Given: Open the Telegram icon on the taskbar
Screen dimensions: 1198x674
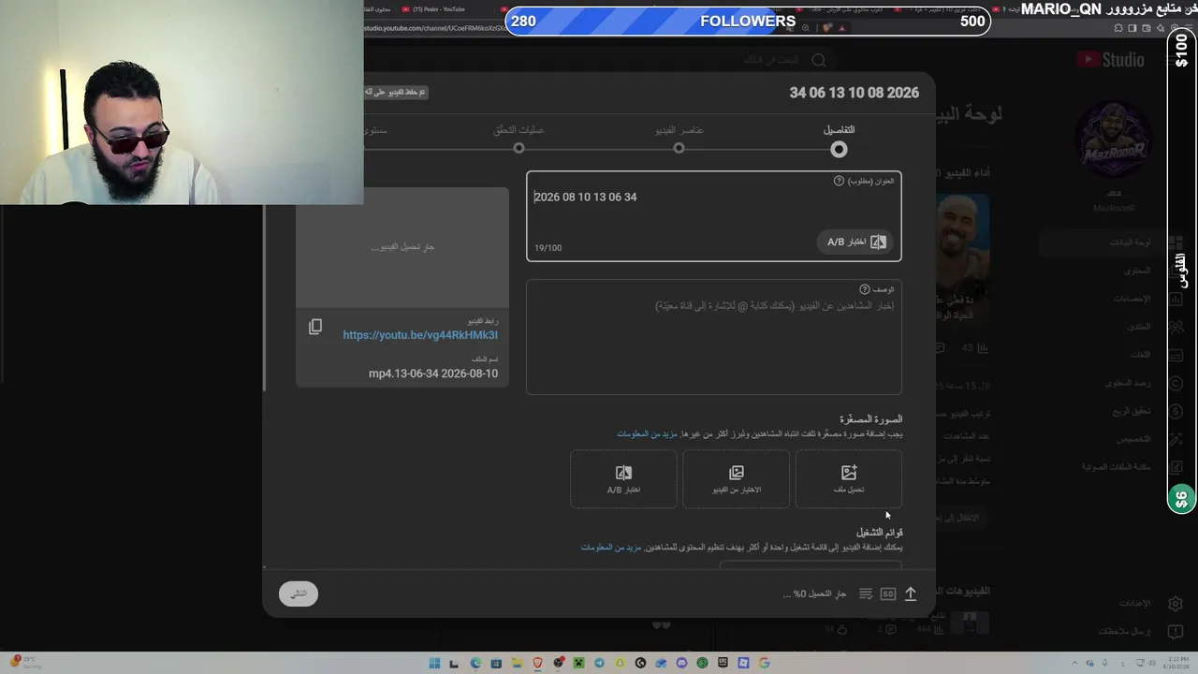Looking at the screenshot, I should (x=599, y=663).
